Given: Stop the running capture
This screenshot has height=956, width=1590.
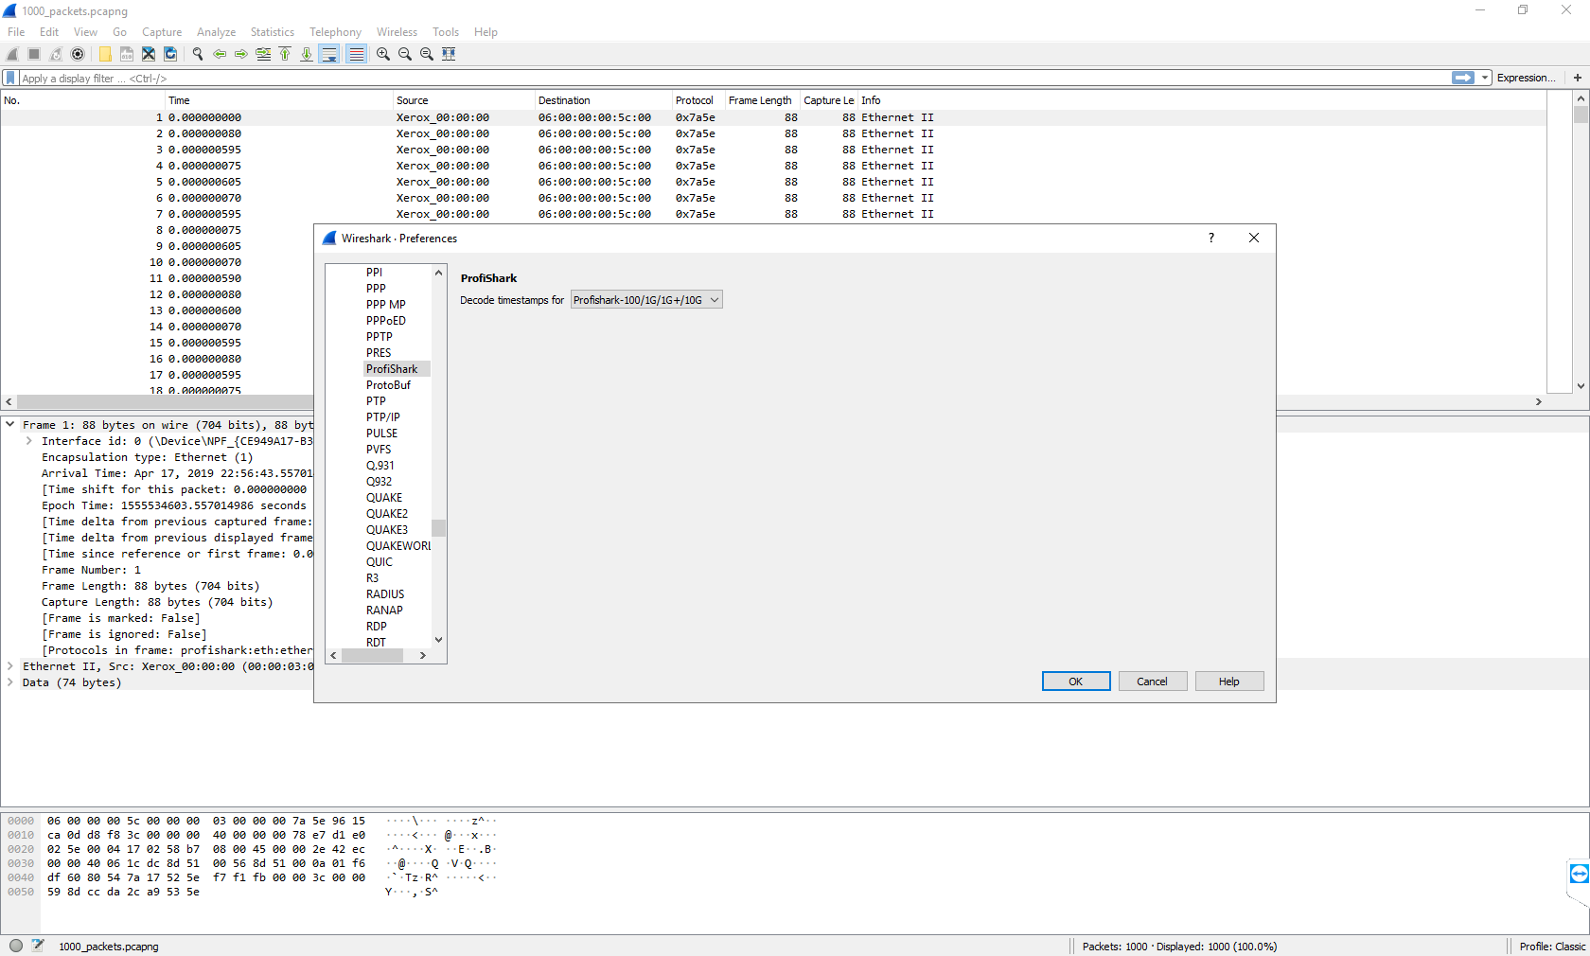Looking at the screenshot, I should tap(34, 54).
